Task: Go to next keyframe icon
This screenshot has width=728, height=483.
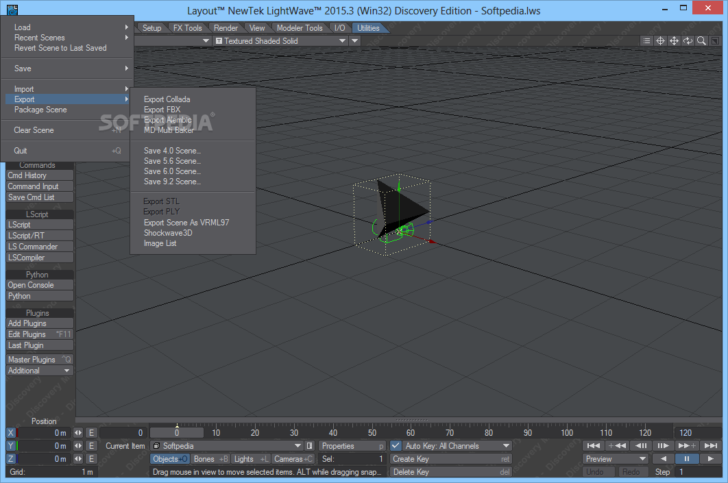Action: [687, 445]
